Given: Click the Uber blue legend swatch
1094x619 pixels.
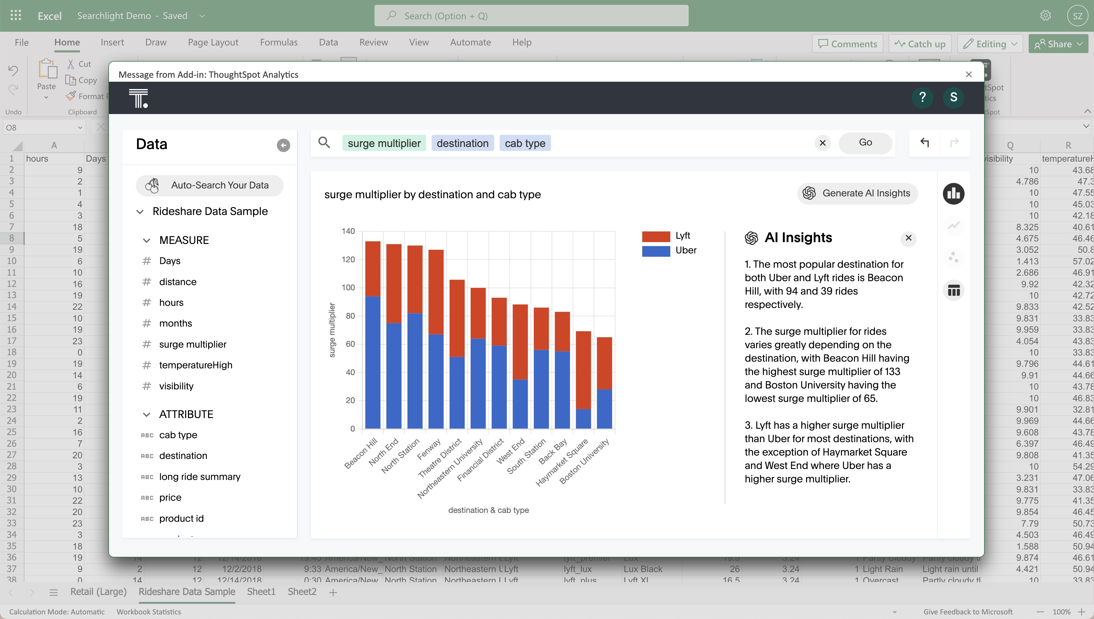Looking at the screenshot, I should (656, 251).
